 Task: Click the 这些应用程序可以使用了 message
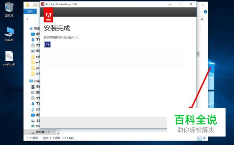tap(61, 37)
